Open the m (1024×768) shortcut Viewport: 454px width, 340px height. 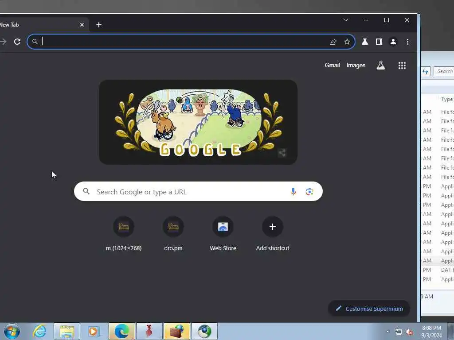click(124, 234)
